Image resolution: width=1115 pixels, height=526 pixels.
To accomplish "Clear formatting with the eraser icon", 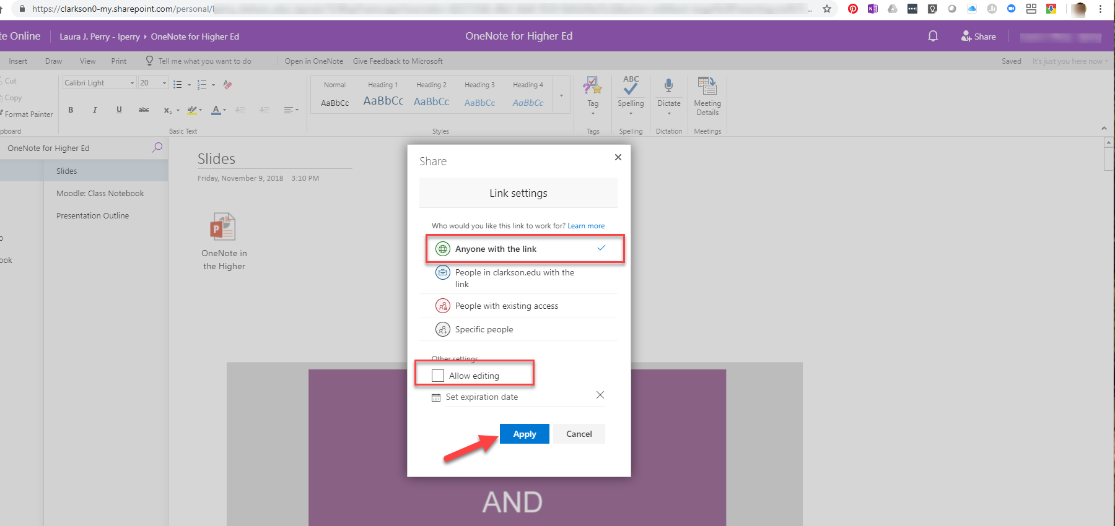I will pyautogui.click(x=227, y=84).
